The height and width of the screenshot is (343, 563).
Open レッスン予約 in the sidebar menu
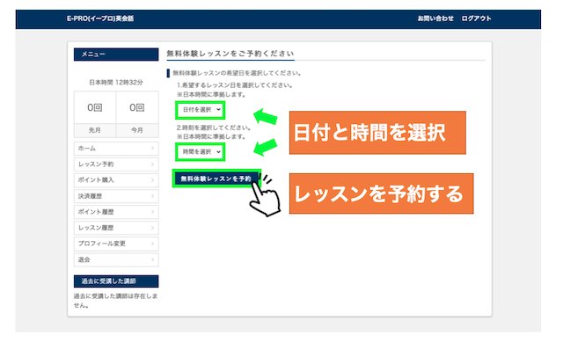[116, 164]
